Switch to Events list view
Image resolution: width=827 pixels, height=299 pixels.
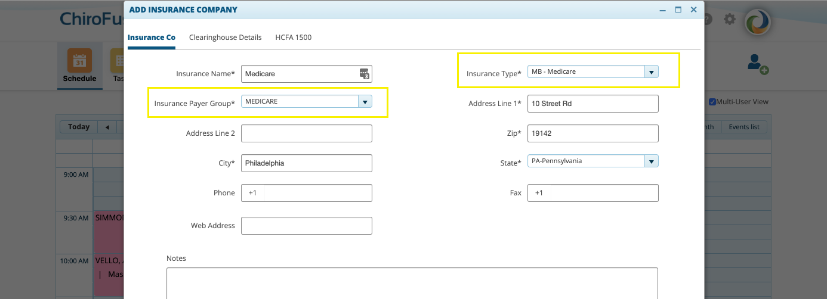pyautogui.click(x=743, y=127)
